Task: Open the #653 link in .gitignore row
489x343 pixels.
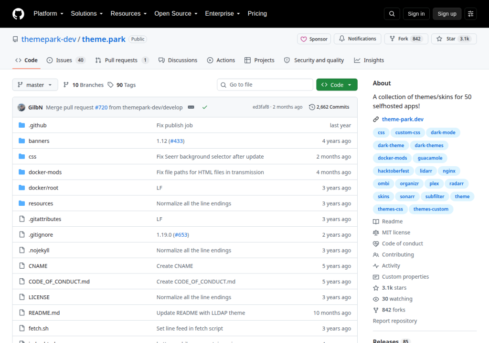Action: tap(181, 235)
